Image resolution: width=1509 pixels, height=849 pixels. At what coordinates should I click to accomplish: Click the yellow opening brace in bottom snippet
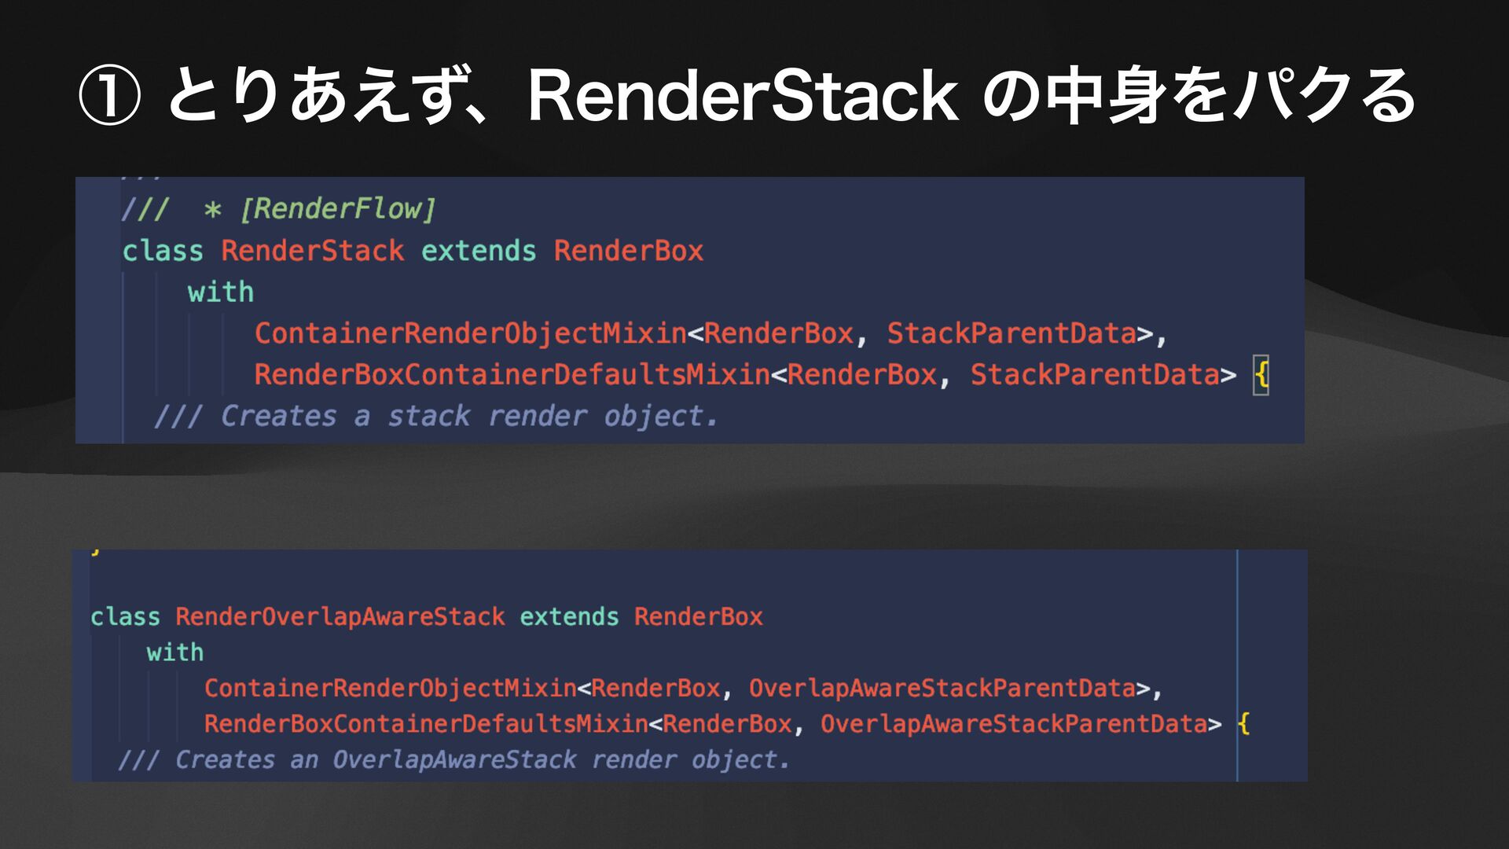point(1243,724)
